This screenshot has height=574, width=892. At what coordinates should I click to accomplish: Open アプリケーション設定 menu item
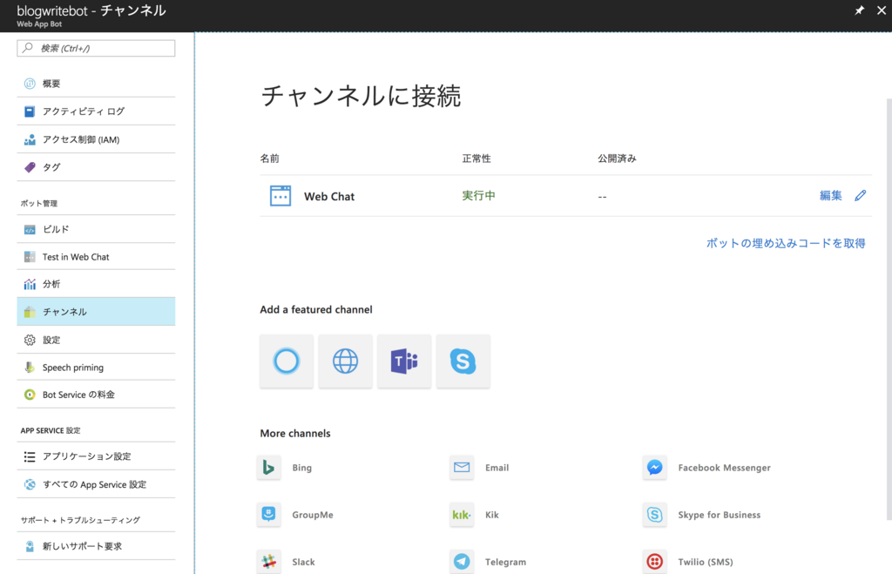pos(96,456)
